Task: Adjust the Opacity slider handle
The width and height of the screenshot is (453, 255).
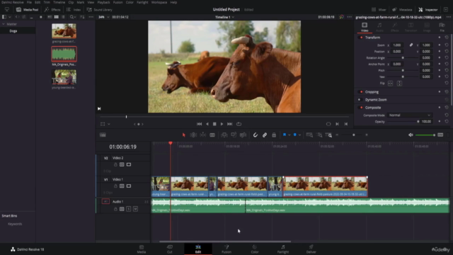Action: point(418,121)
